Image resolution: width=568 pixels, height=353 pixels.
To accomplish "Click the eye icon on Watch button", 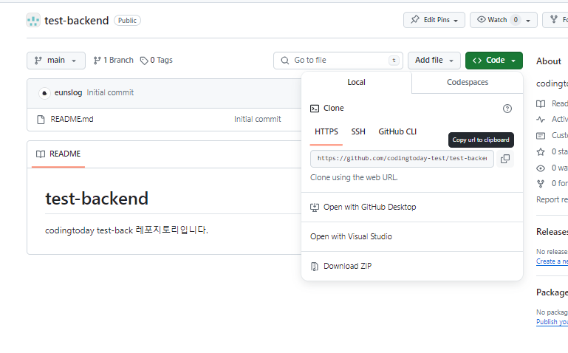I will 481,19.
